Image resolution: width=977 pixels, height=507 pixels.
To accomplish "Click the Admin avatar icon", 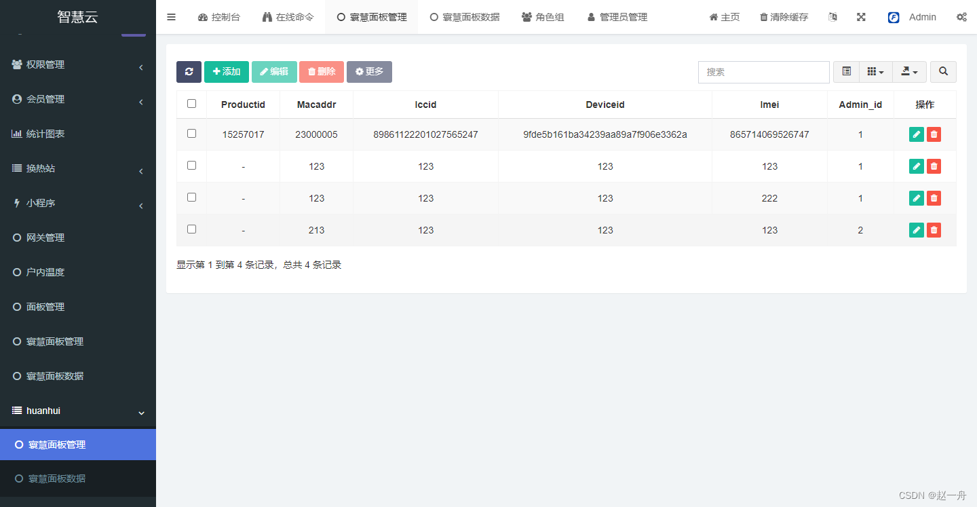I will [x=894, y=18].
